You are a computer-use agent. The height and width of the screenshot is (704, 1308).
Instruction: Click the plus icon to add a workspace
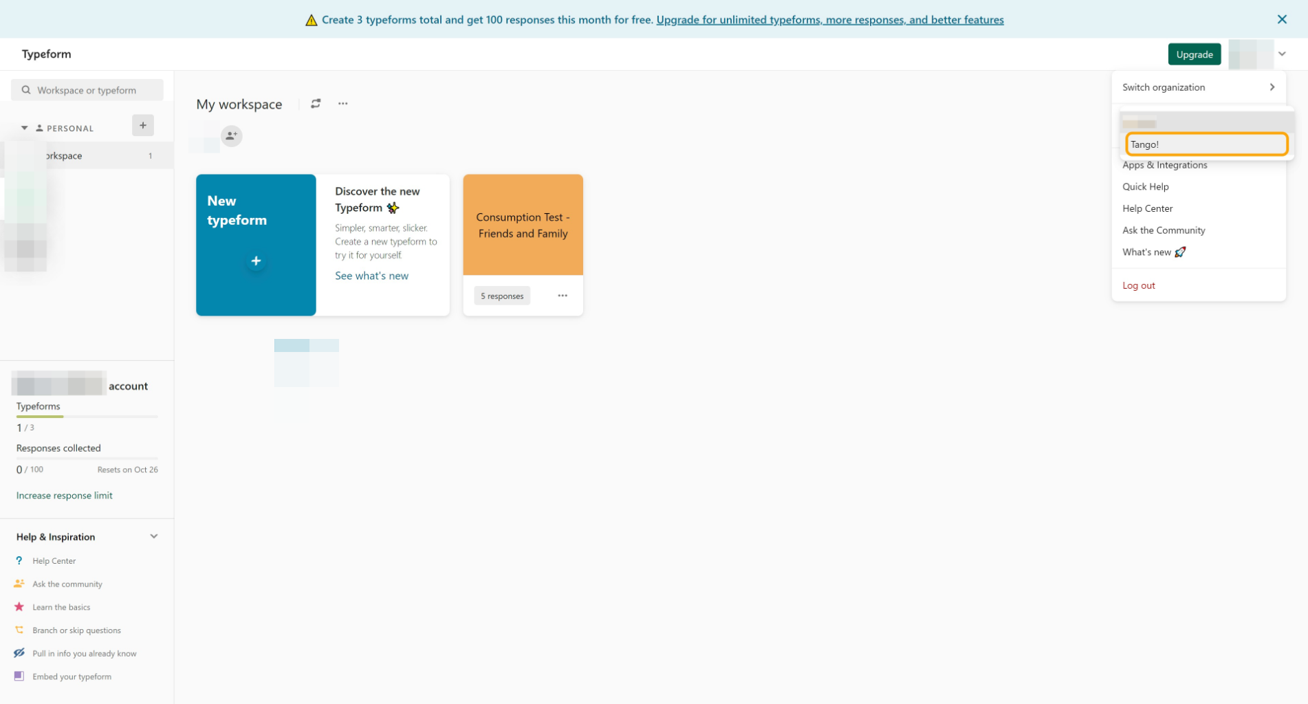tap(143, 125)
